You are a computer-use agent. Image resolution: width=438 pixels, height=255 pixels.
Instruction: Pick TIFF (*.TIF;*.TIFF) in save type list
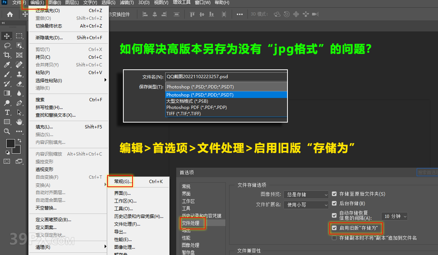point(226,114)
